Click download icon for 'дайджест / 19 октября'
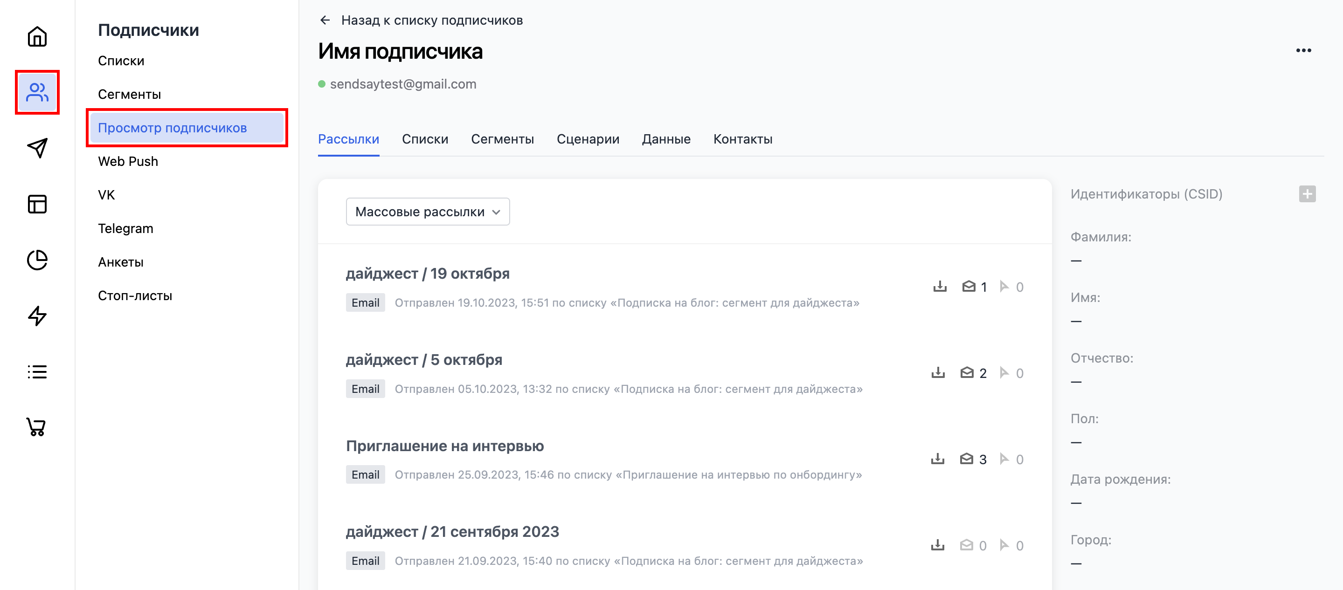Screen dimensions: 1343x590 click(x=940, y=287)
